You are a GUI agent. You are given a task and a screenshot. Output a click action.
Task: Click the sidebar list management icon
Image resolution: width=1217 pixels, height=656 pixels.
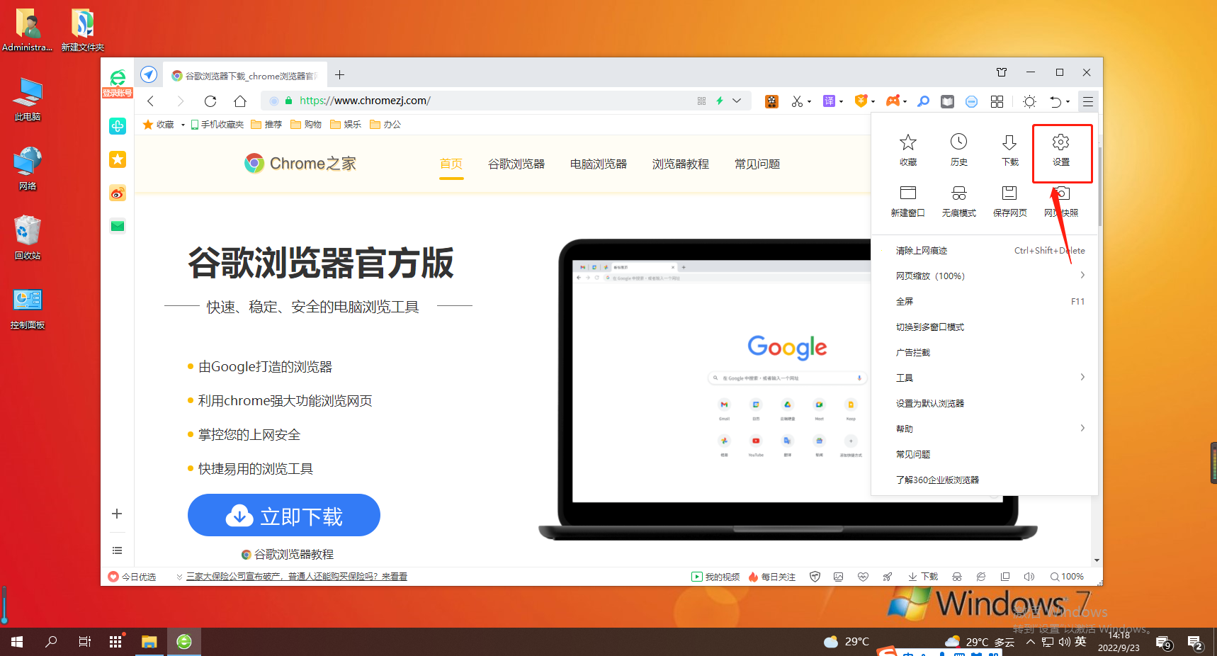coord(117,550)
